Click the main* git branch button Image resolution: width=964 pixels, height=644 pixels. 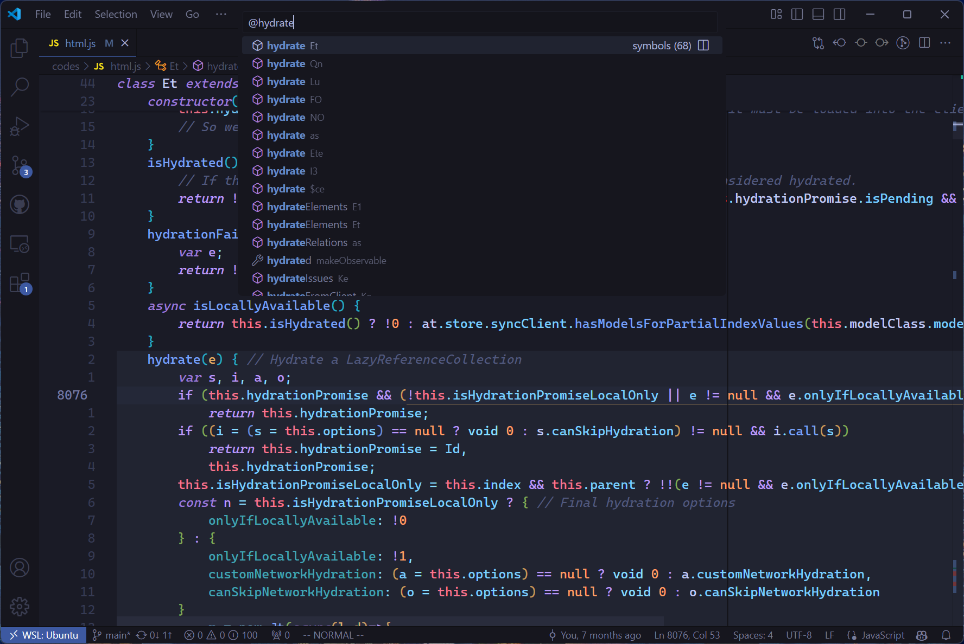(111, 635)
